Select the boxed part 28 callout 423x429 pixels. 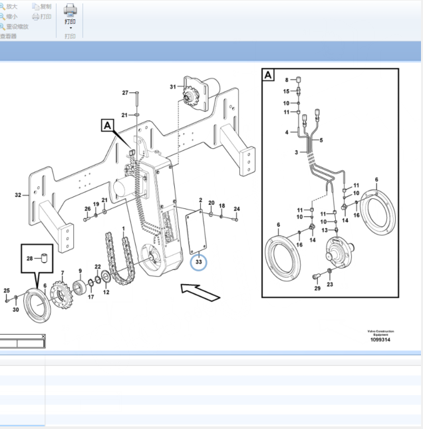pos(29,258)
